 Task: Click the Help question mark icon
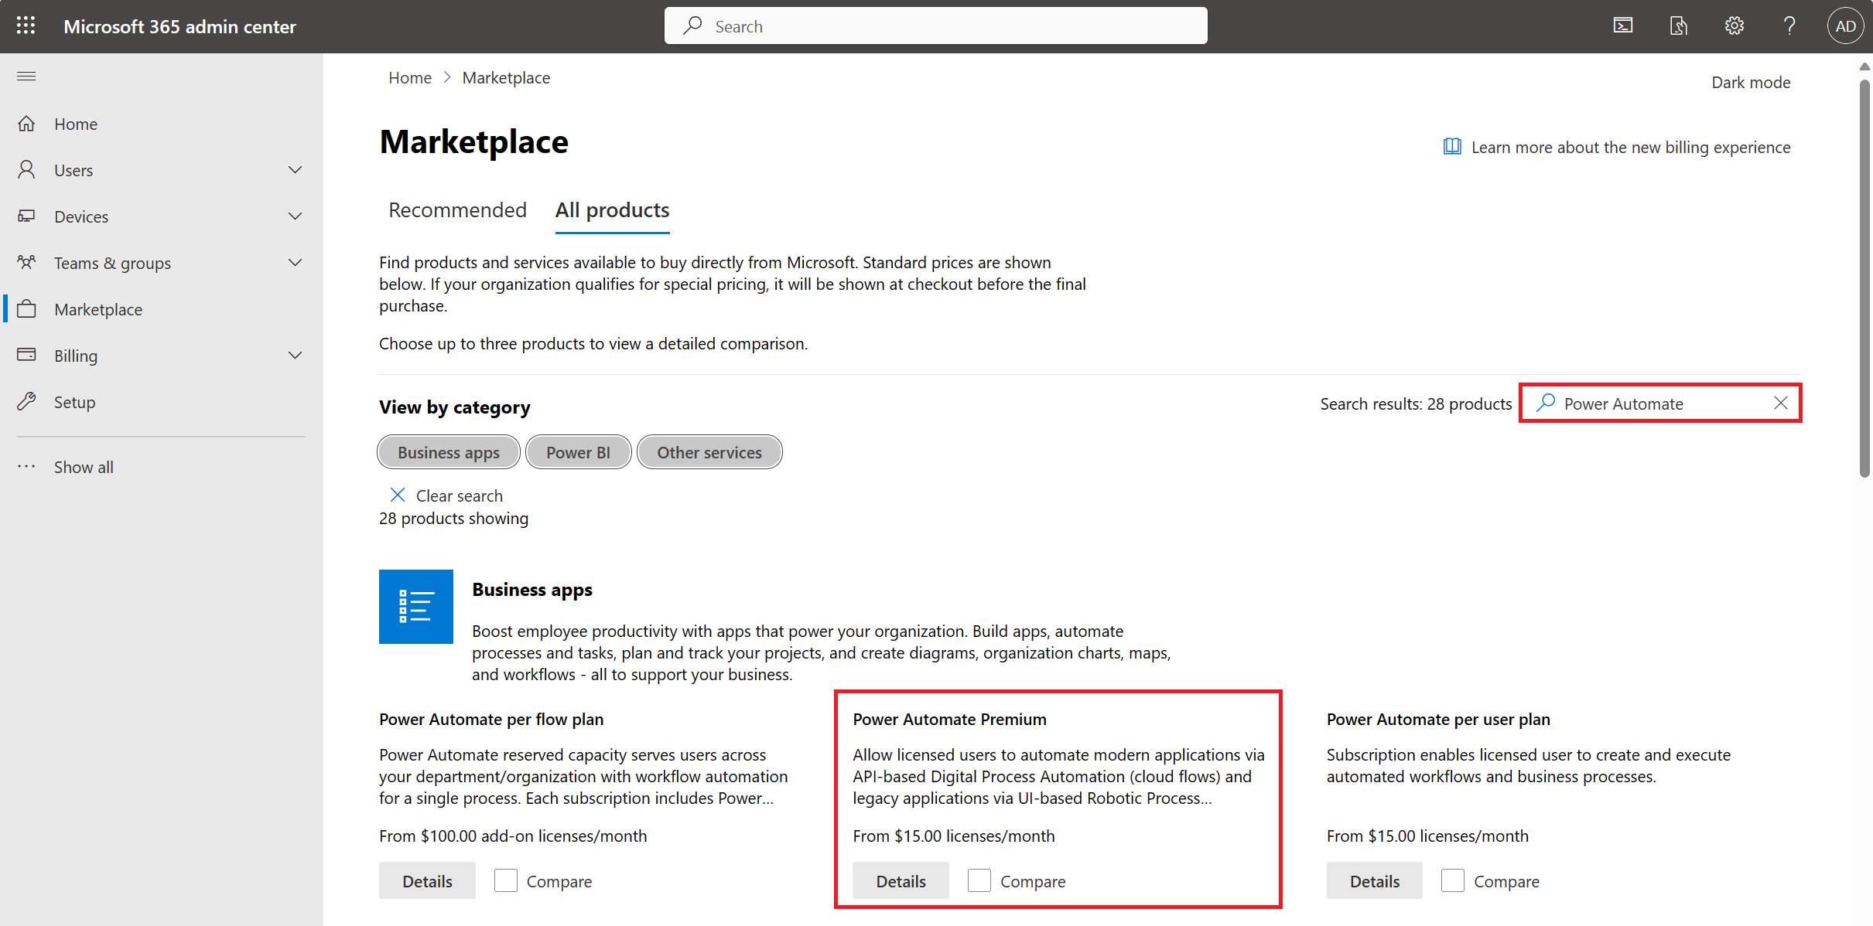coord(1790,25)
